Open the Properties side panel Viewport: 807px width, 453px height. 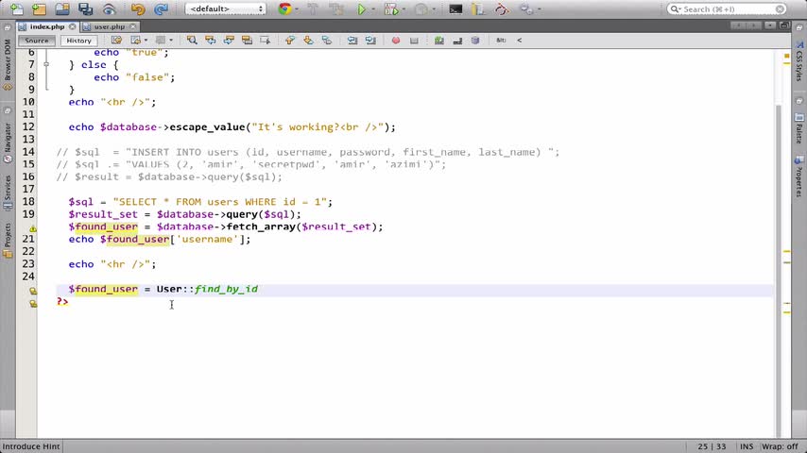[798, 177]
